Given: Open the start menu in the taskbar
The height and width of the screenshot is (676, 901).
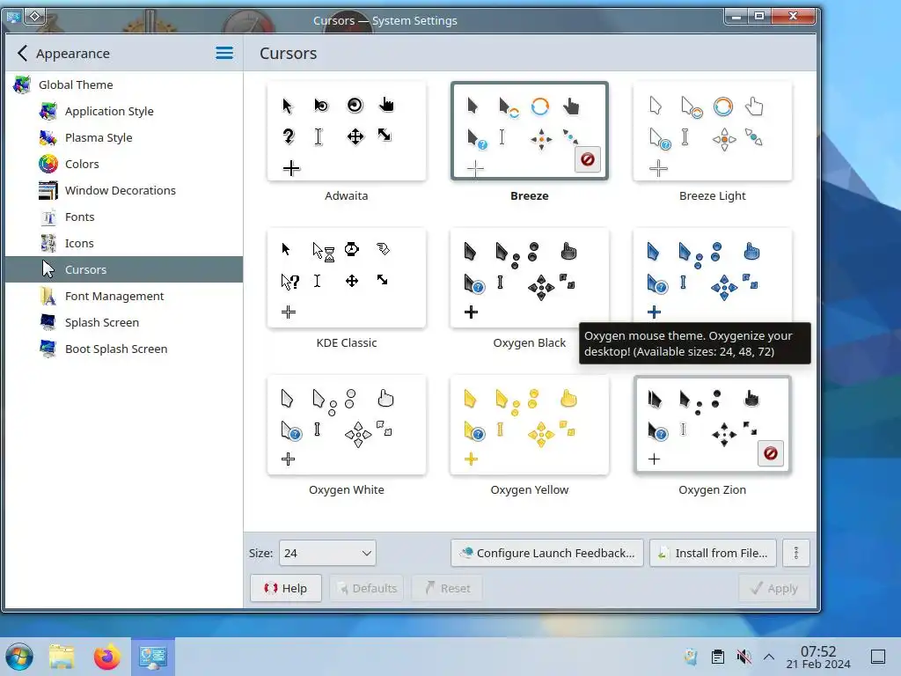Looking at the screenshot, I should pos(19,657).
